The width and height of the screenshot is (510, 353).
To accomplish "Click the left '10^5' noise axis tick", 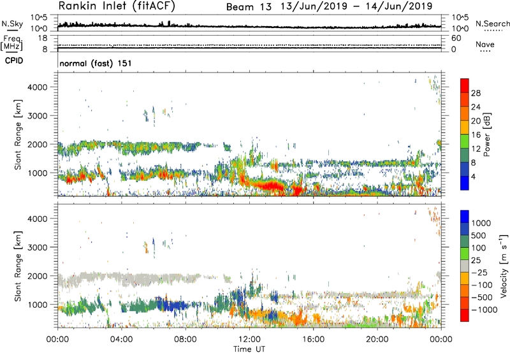I will 39,17.
